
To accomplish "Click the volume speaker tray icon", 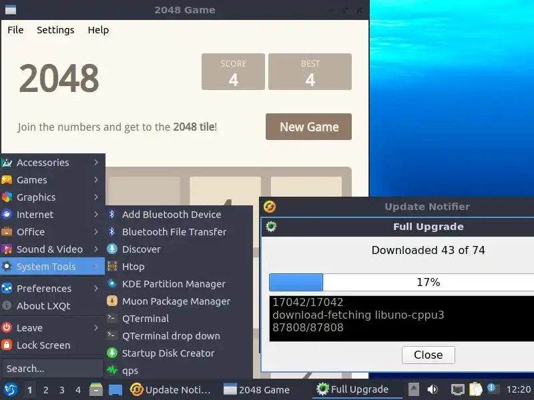I will [x=433, y=389].
